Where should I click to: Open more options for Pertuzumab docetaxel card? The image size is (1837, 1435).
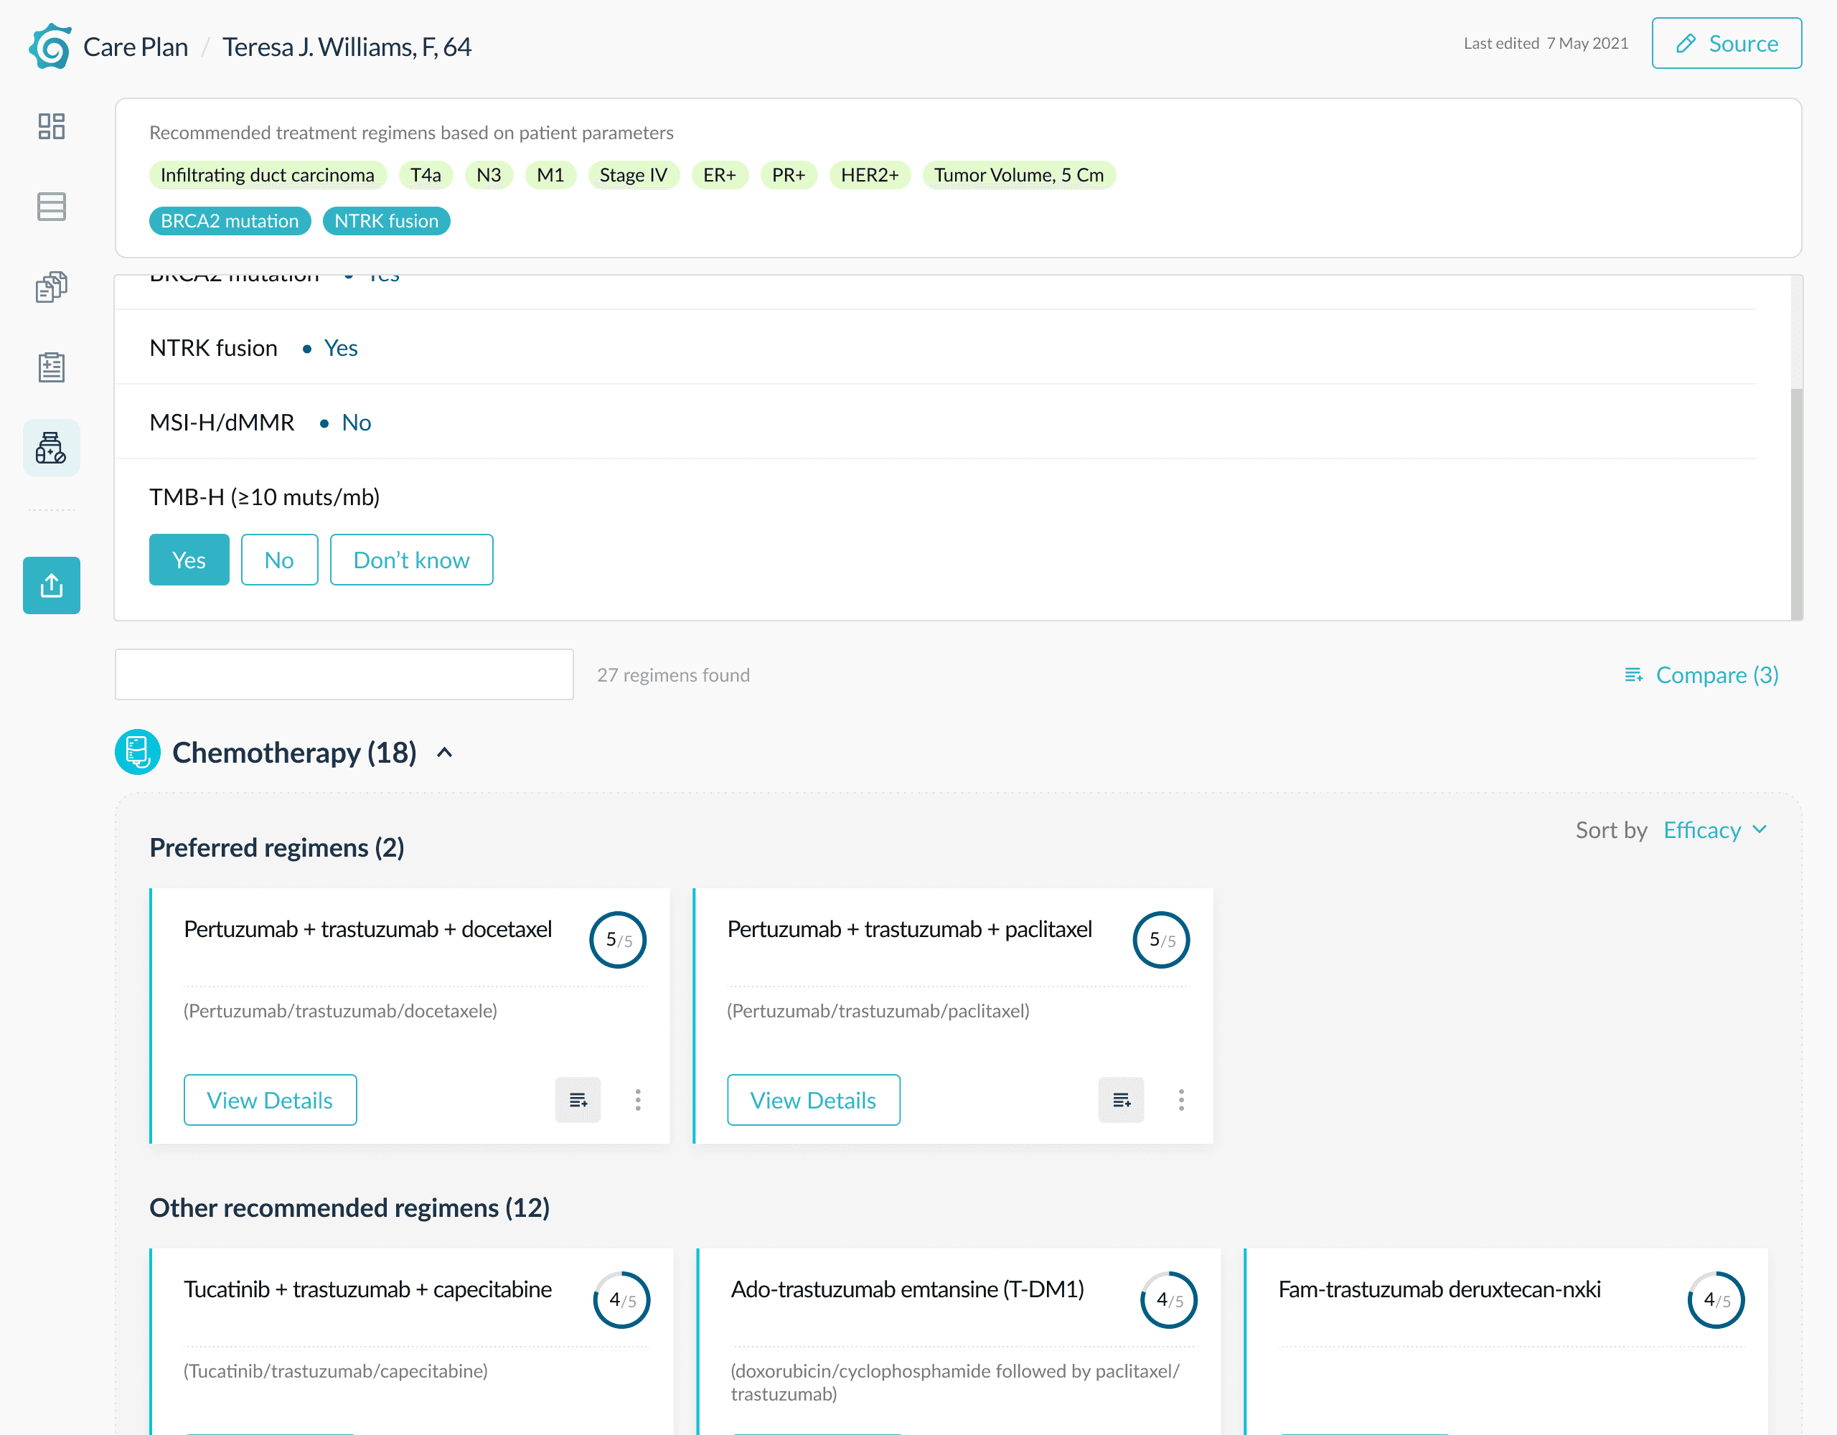[637, 1099]
